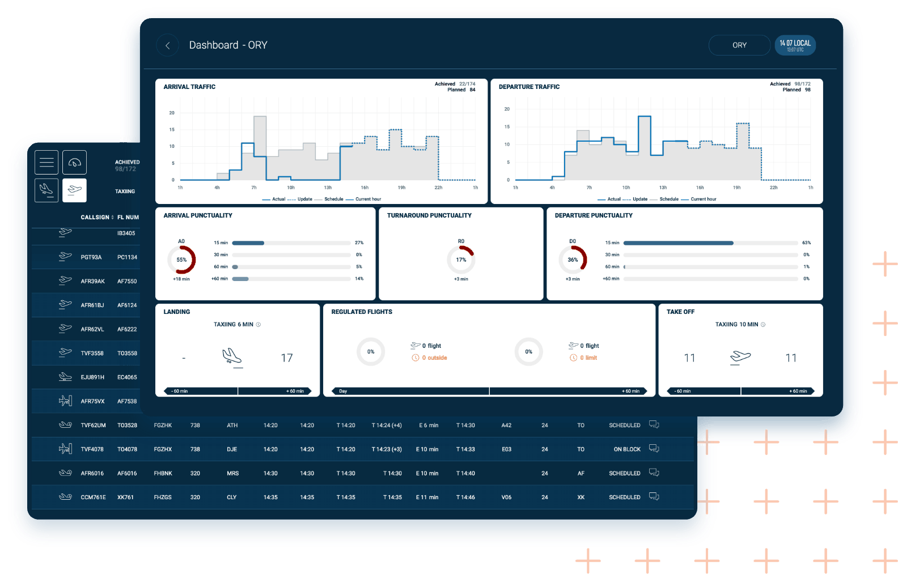The width and height of the screenshot is (898, 574).
Task: Select the highlighted departures take-off plane button
Action: [74, 190]
